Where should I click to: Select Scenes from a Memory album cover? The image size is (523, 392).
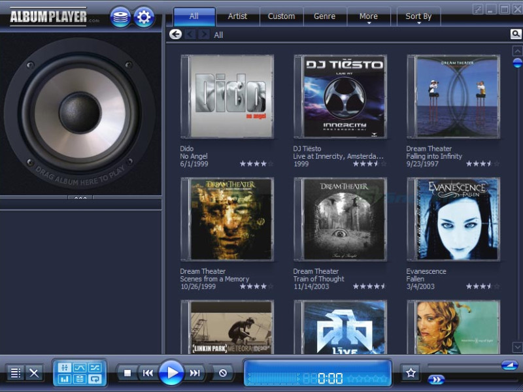pos(227,220)
